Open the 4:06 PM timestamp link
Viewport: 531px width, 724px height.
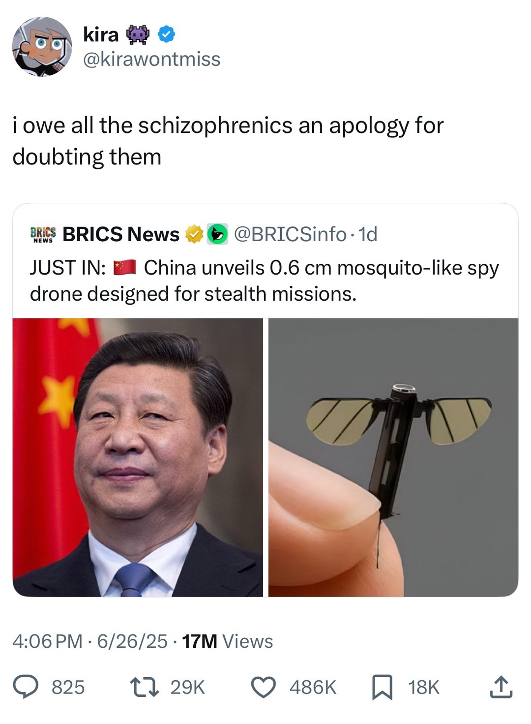tap(47, 641)
